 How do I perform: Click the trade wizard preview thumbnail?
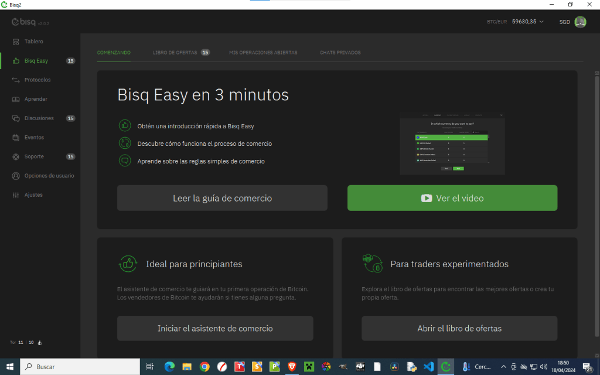tap(452, 144)
